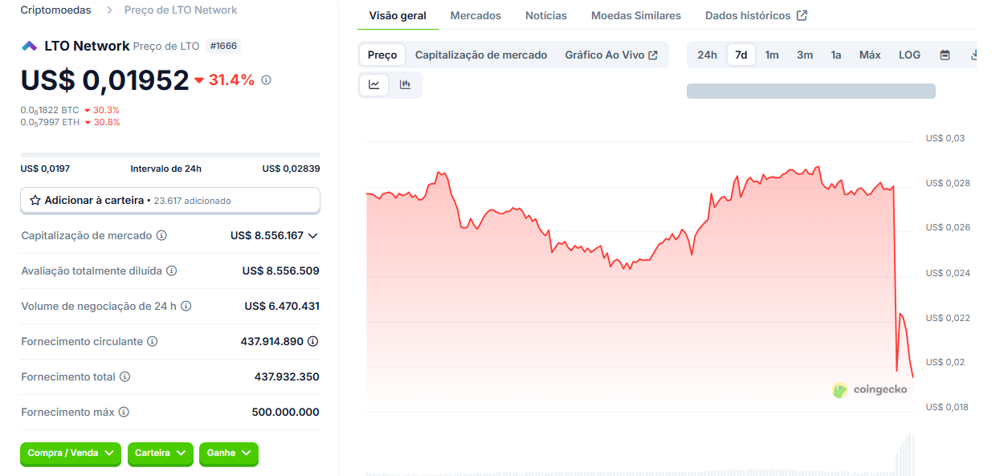This screenshot has height=476, width=1008.
Task: Open the Visão geral tab
Action: (x=398, y=15)
